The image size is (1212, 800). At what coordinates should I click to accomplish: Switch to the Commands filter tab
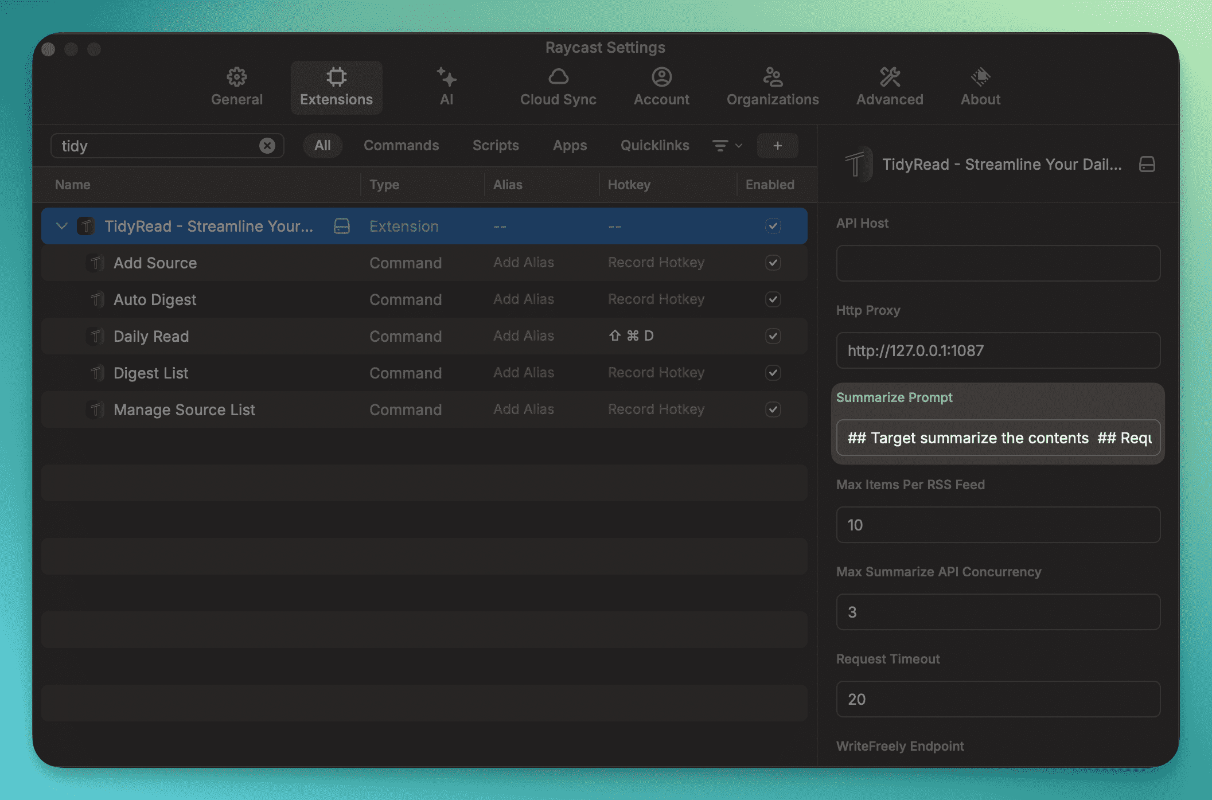(x=401, y=146)
